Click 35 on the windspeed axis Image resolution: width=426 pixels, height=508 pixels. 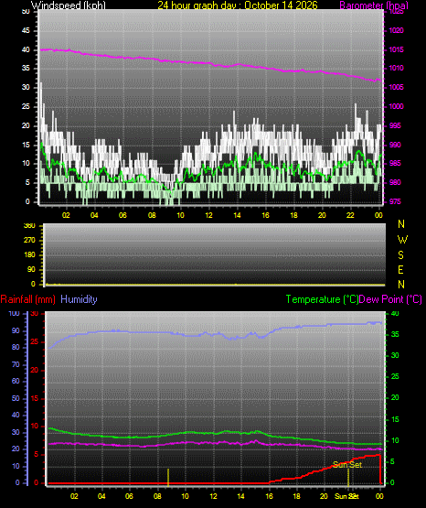click(x=26, y=69)
